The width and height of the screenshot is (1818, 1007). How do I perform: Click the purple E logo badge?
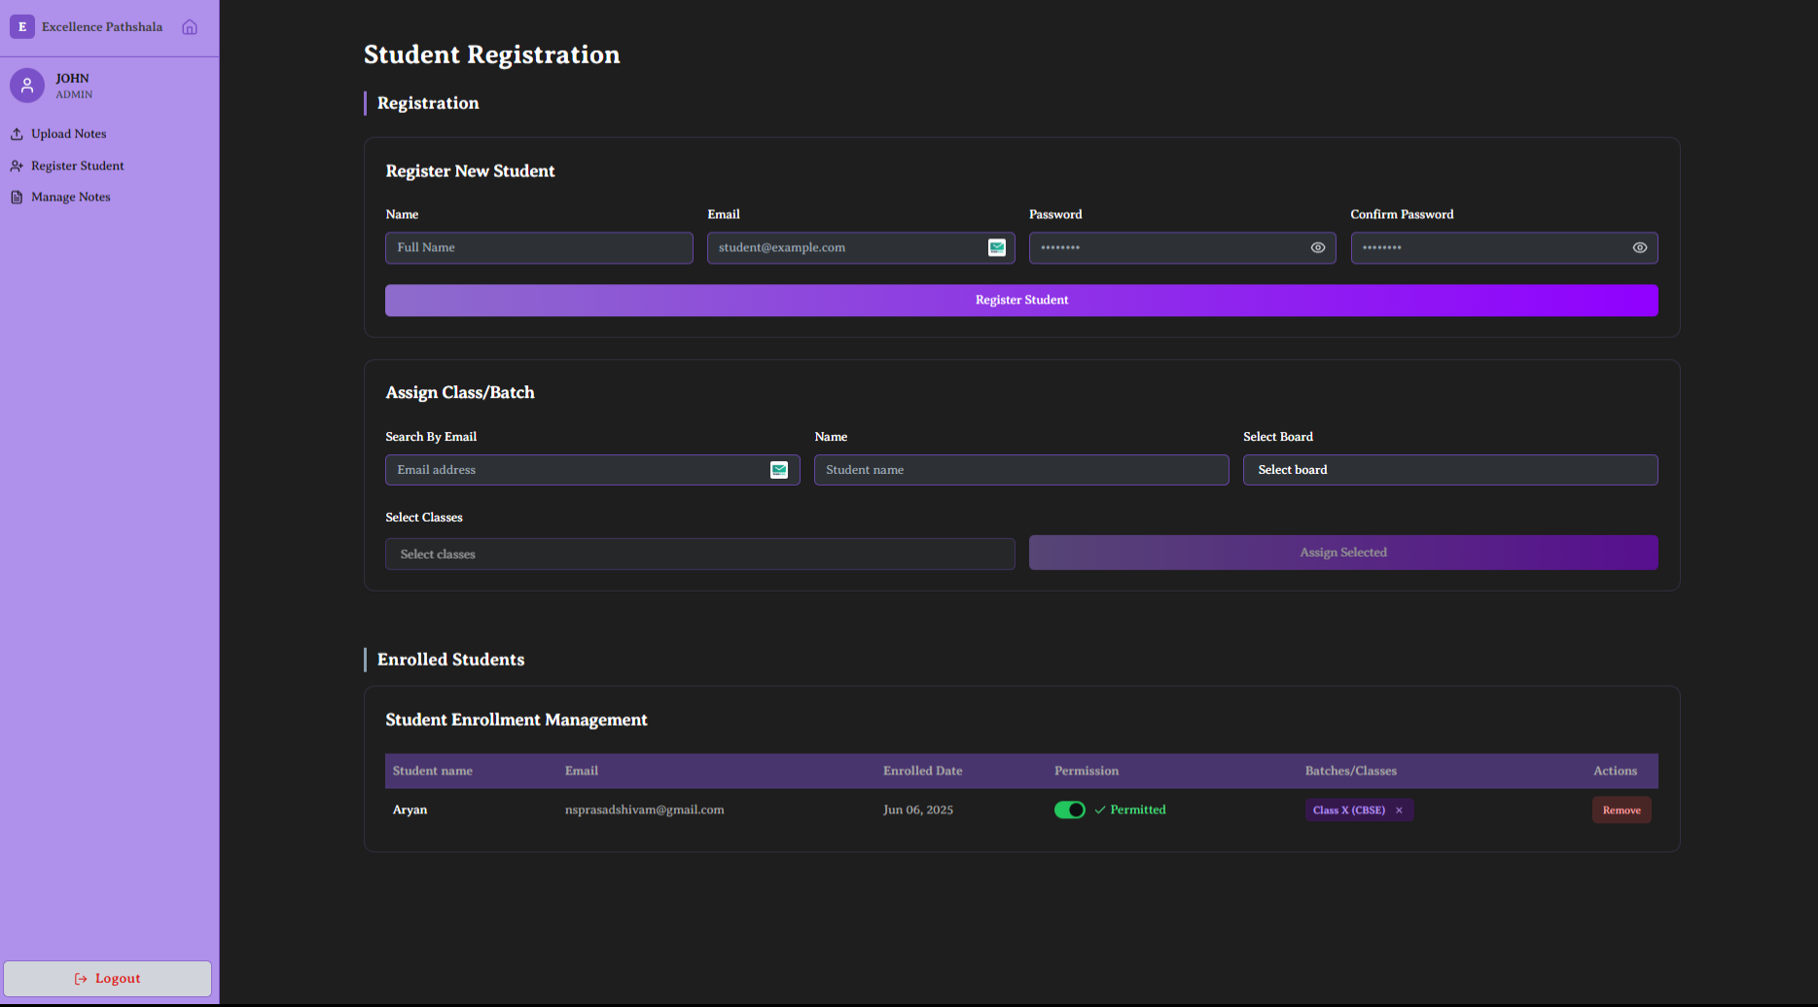click(22, 26)
